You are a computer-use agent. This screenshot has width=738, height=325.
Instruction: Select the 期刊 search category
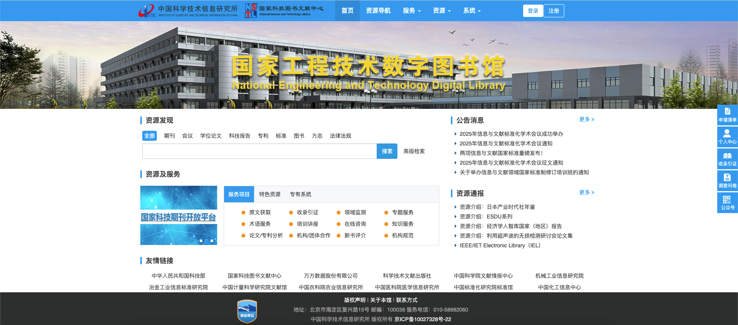pos(170,136)
